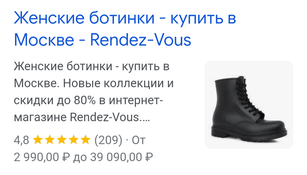Click the fifth gold rating star
Image resolution: width=307 pixels, height=175 pixels.
[x=86, y=140]
